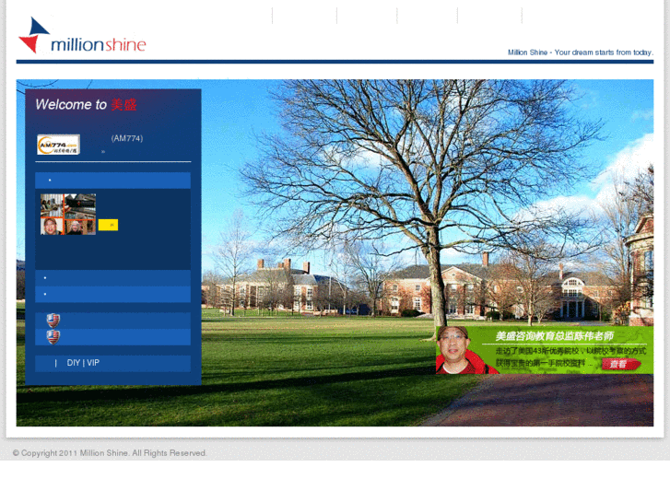This screenshot has width=670, height=502.
Task: Open the VIP link in the sidebar
Action: [93, 363]
